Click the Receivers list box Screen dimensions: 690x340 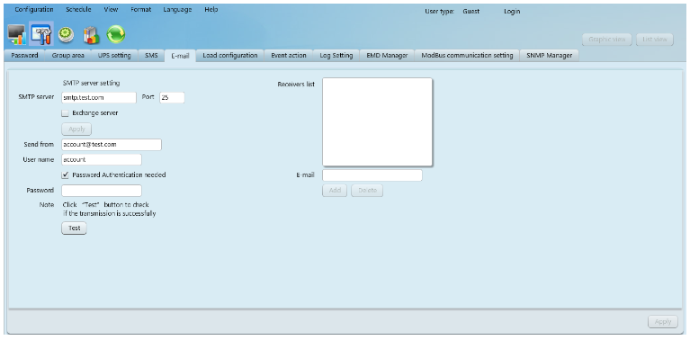[x=378, y=121]
